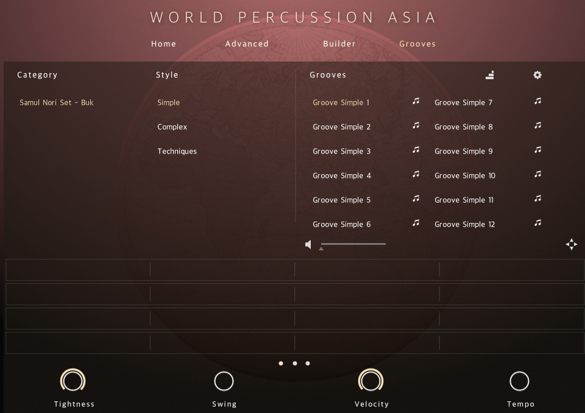This screenshot has height=413, width=585.
Task: Choose the Techniques style
Action: tap(177, 151)
